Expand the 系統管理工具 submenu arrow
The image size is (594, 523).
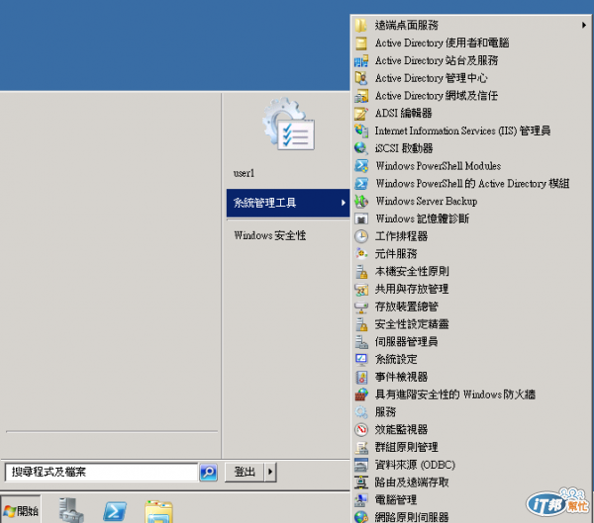343,203
